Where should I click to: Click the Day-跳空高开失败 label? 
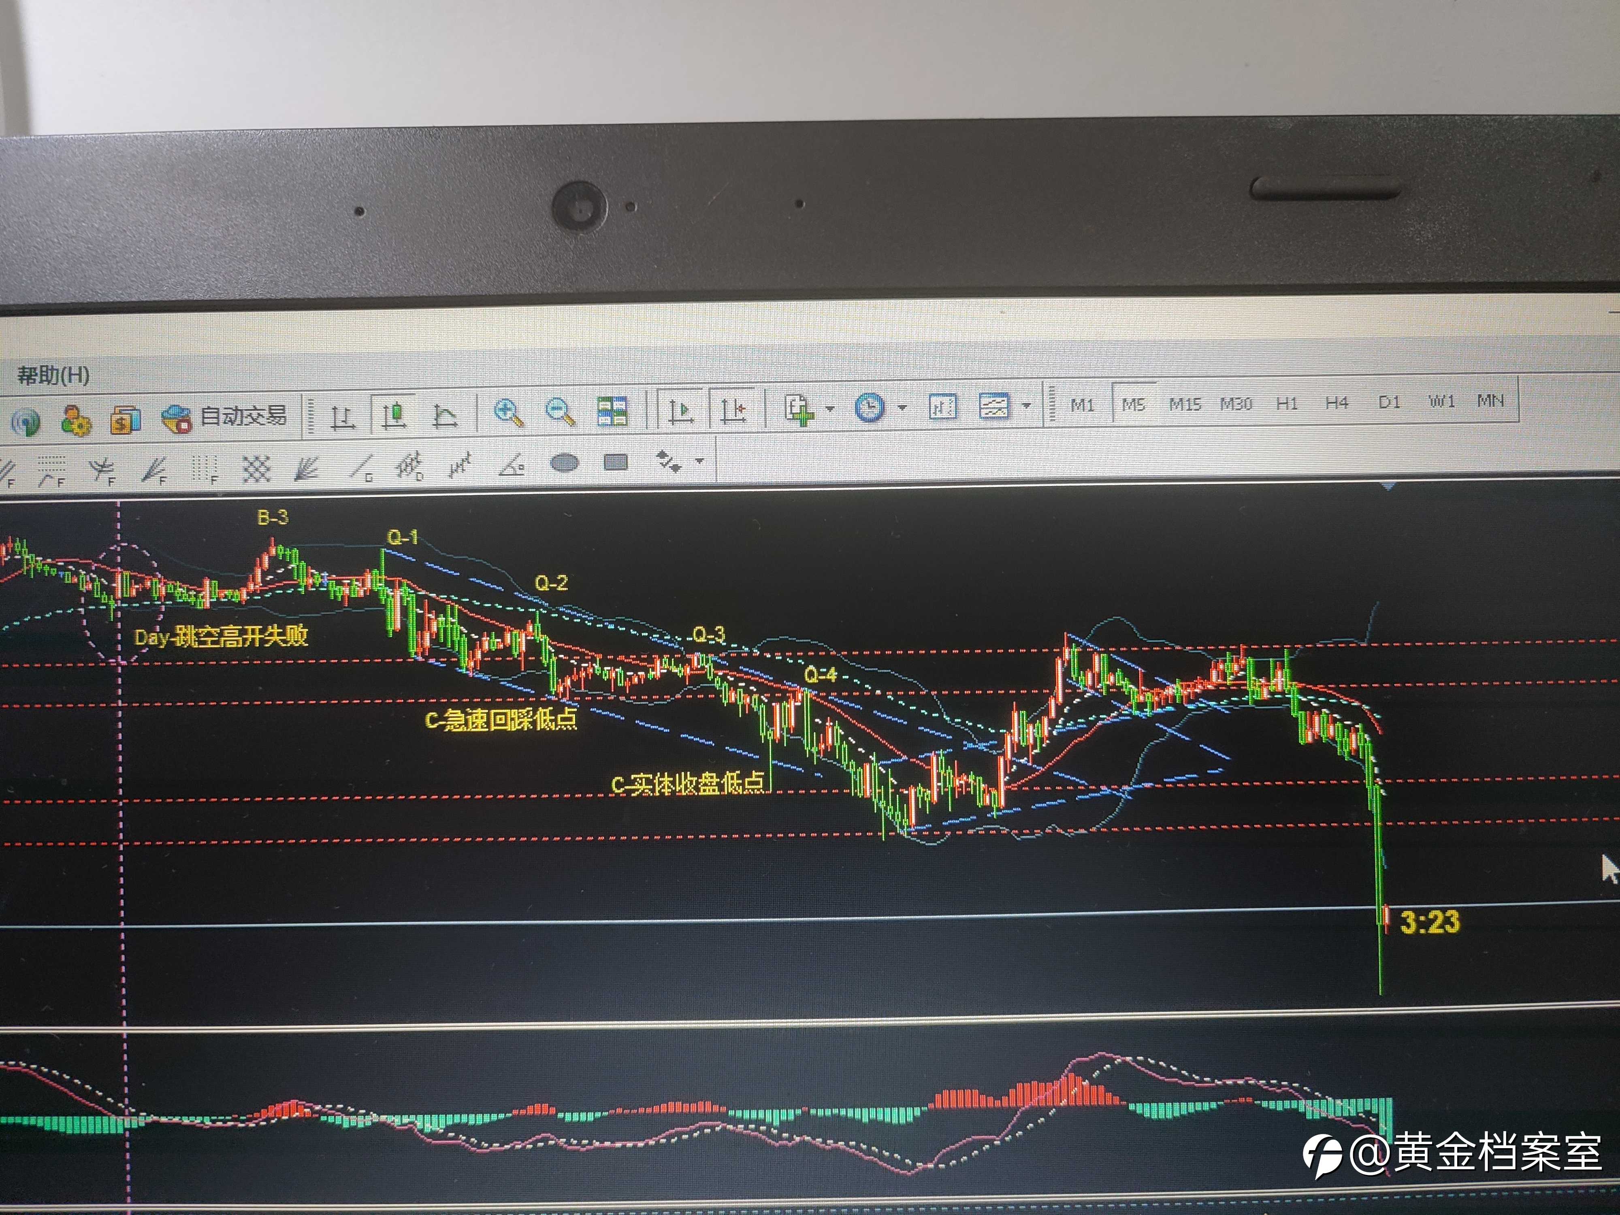pos(221,636)
